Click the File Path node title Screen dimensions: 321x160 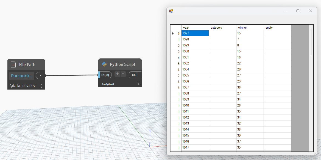pyautogui.click(x=27, y=64)
